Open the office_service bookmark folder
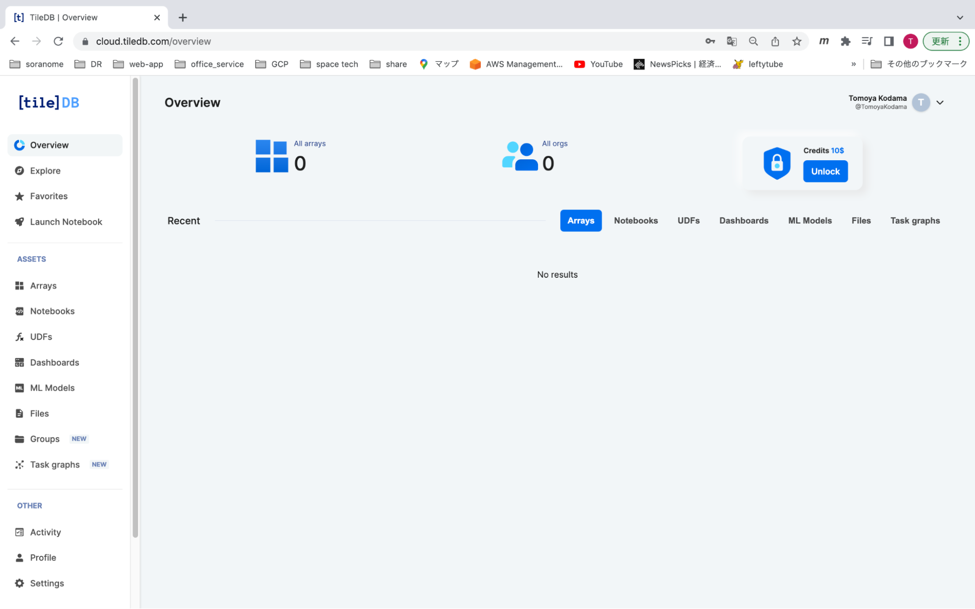Screen dimensions: 975x609 [209, 64]
